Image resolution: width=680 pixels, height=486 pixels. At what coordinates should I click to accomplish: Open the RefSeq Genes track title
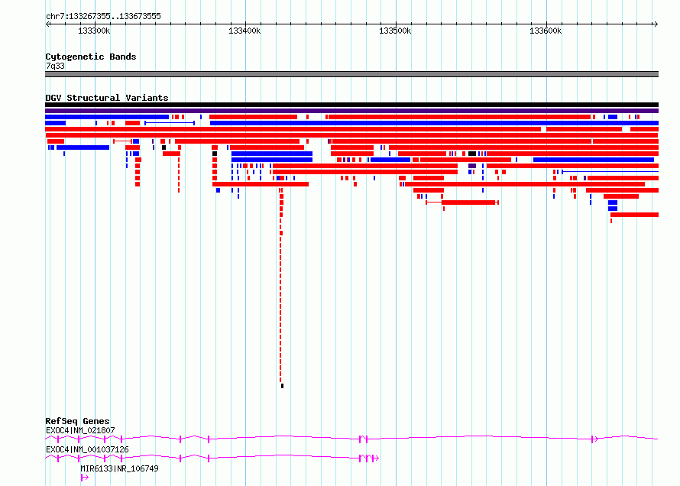click(x=77, y=421)
